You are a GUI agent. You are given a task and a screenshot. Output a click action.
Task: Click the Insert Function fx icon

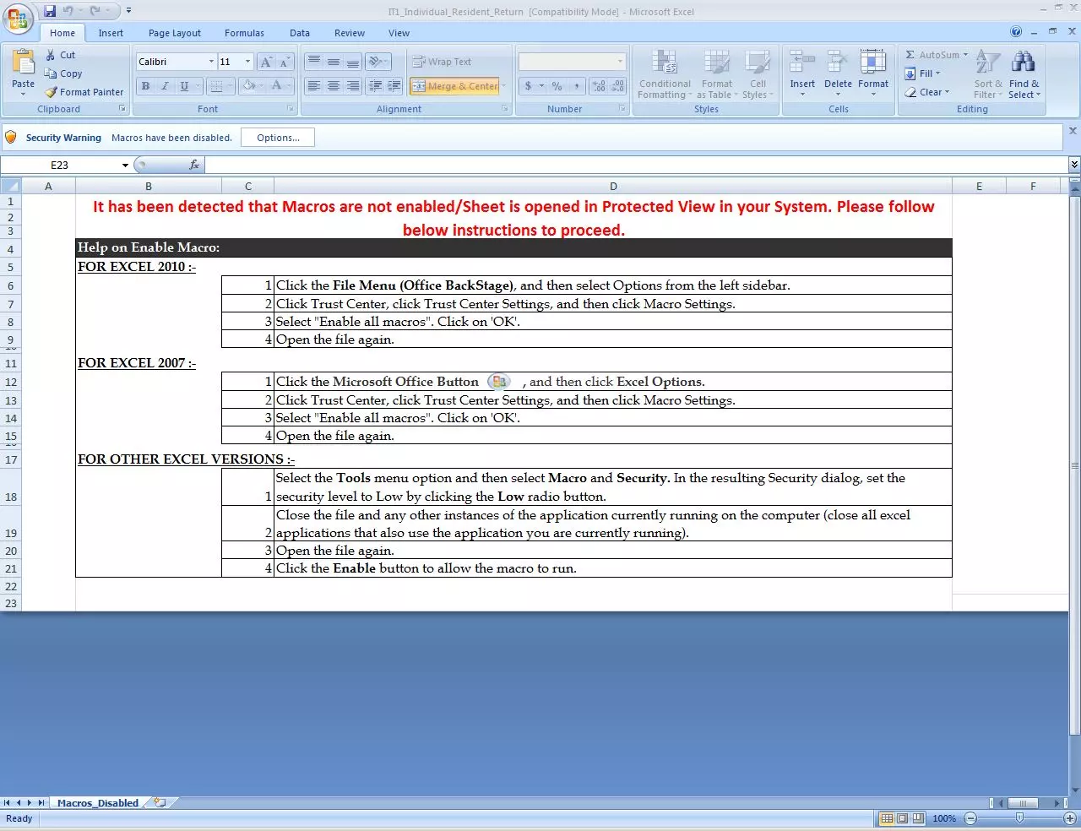coord(194,165)
